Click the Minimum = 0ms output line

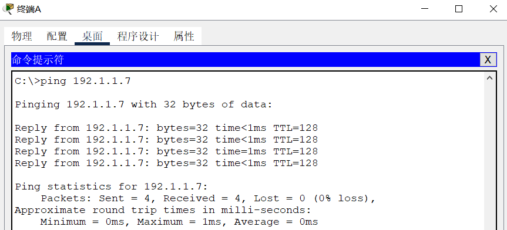179,222
